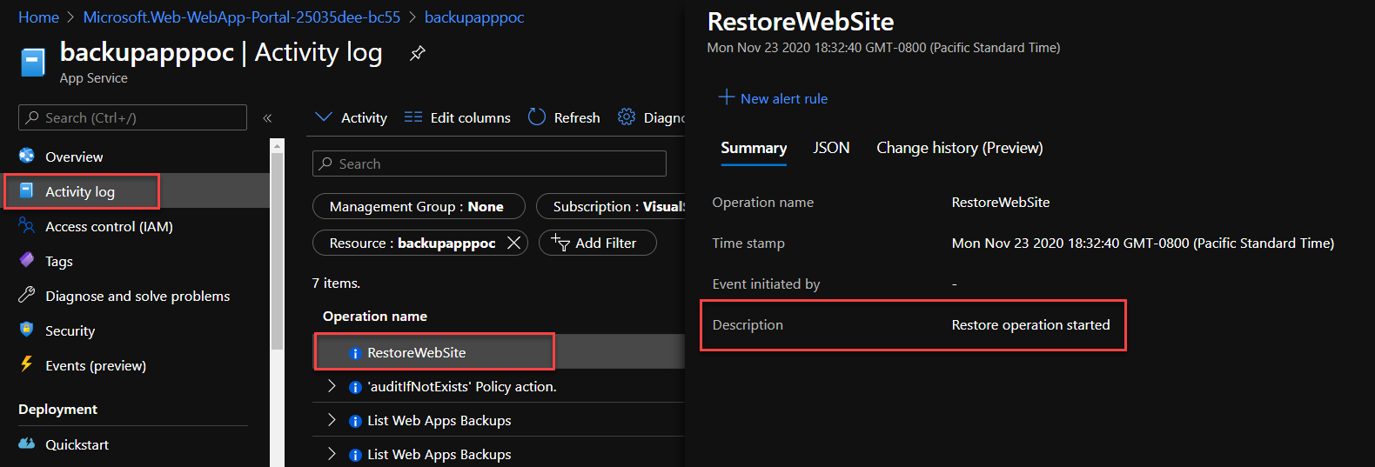The height and width of the screenshot is (467, 1375).
Task: Expand the first List Web Apps Backups row
Action: (332, 420)
